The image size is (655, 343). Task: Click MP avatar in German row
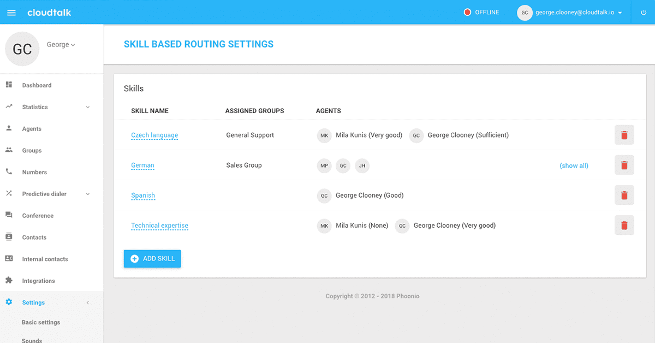pyautogui.click(x=324, y=165)
